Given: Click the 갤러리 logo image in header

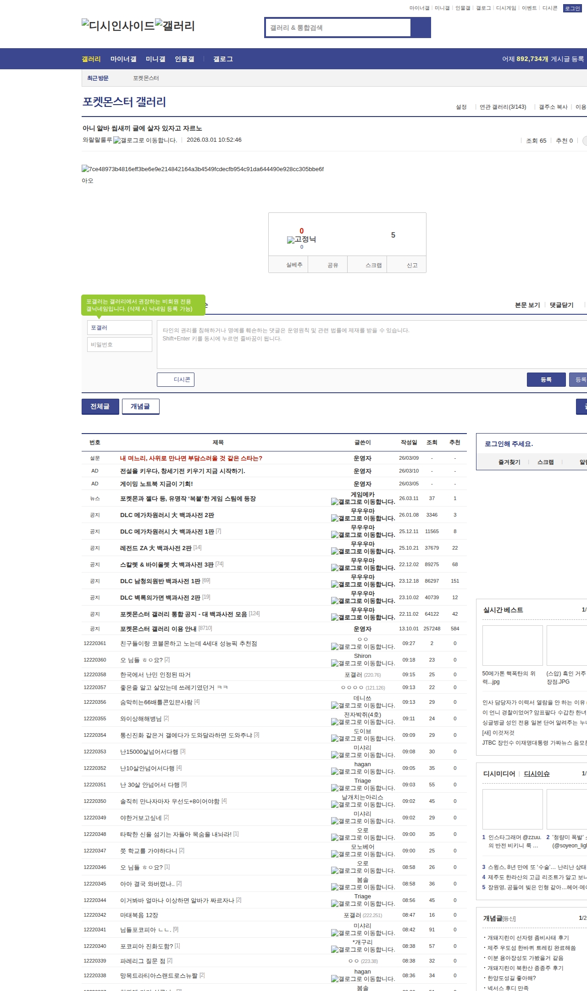Looking at the screenshot, I should tap(175, 25).
